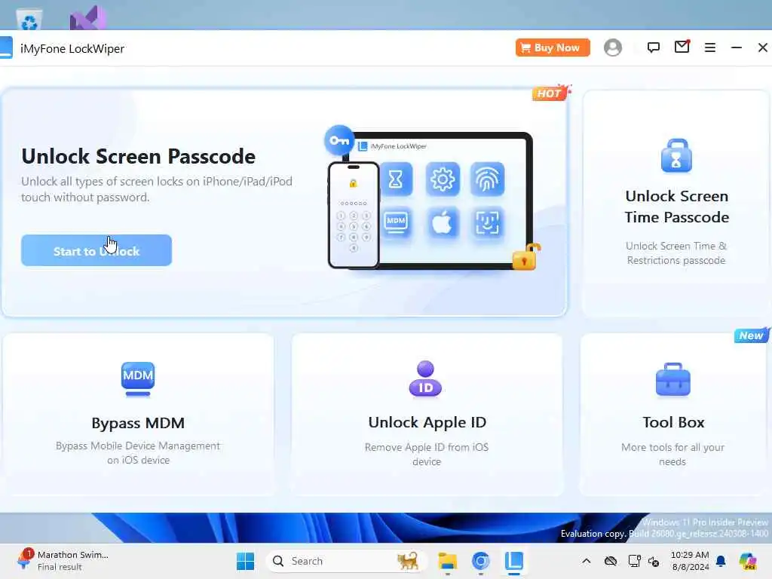Click the phone lock screen illustration

tap(354, 215)
